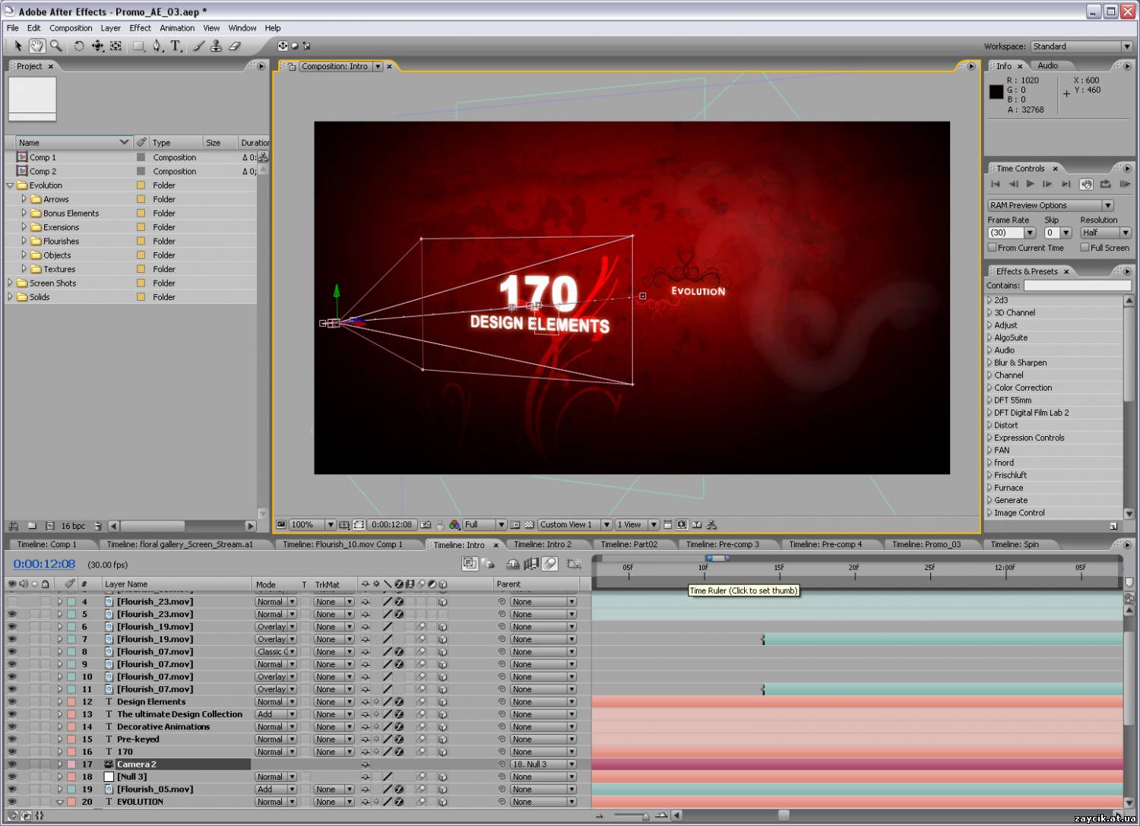The width and height of the screenshot is (1140, 826).
Task: Click Parent dropdown of Camera 2 layer
Action: point(543,764)
